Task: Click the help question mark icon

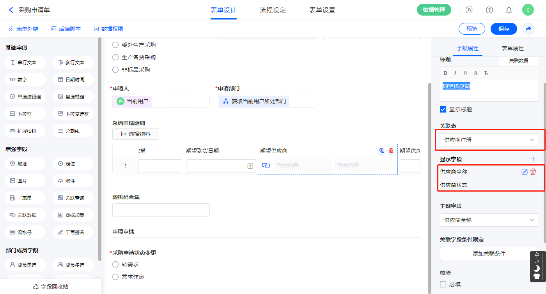Action: point(489,10)
